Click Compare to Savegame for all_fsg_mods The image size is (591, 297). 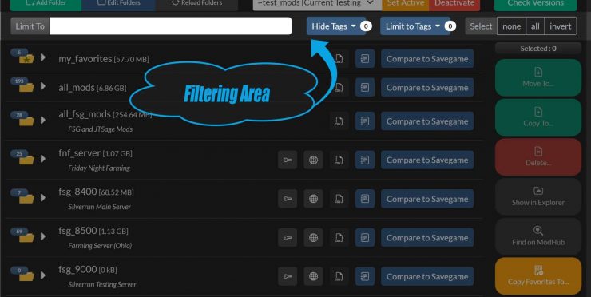pyautogui.click(x=427, y=121)
